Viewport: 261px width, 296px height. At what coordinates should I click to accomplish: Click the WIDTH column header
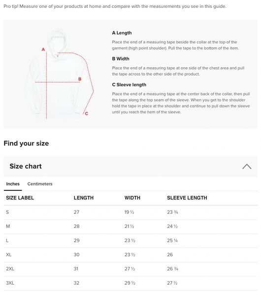(x=132, y=198)
